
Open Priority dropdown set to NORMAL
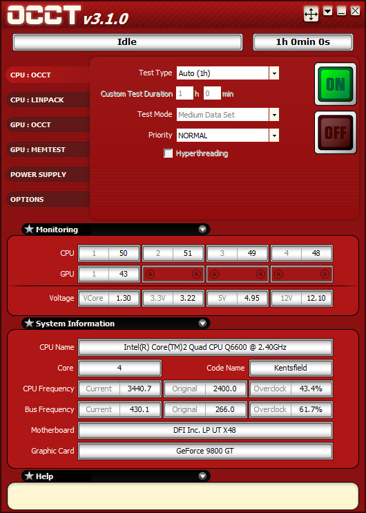(228, 136)
